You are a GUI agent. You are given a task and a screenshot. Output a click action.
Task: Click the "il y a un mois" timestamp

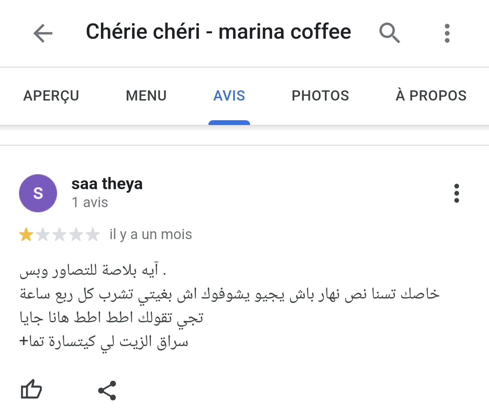pyautogui.click(x=151, y=234)
